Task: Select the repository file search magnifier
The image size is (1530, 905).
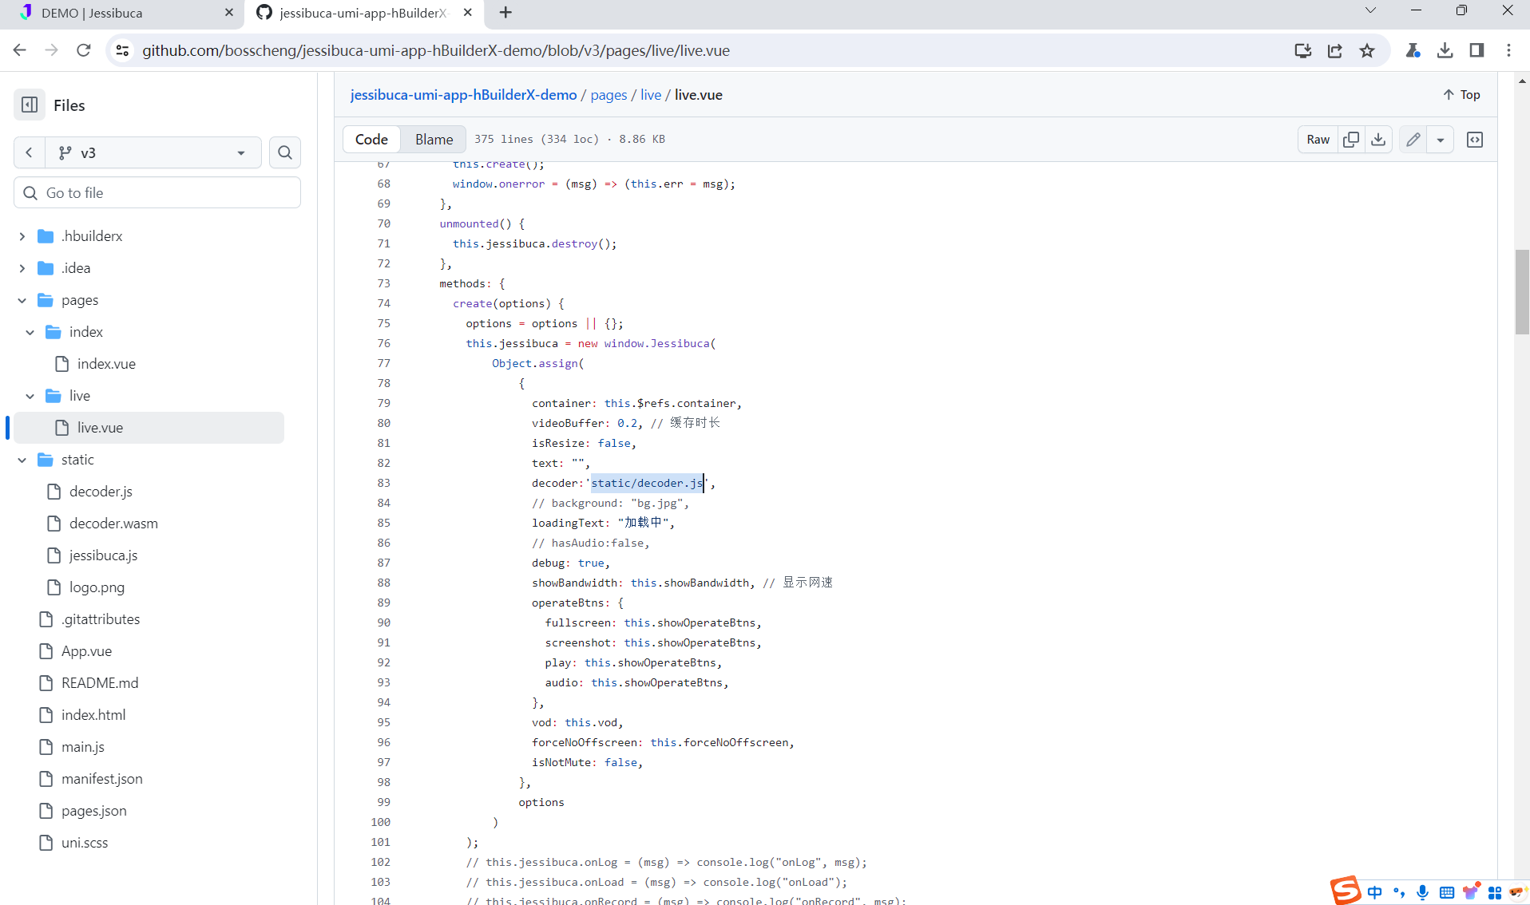Action: click(285, 152)
